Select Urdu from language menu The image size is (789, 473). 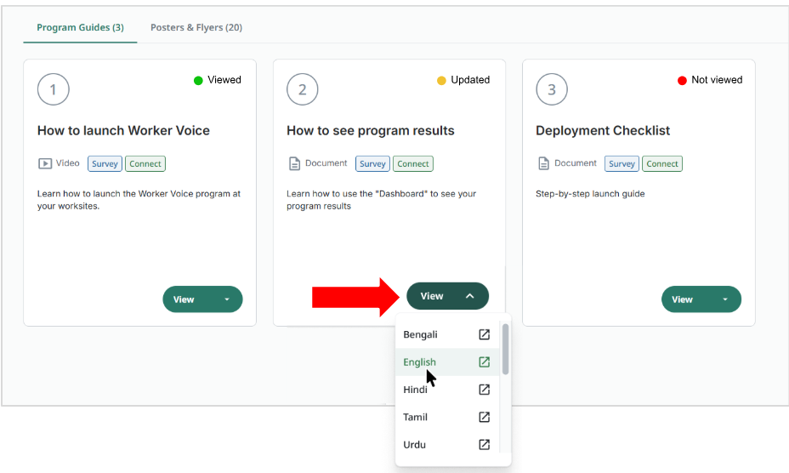(x=447, y=444)
